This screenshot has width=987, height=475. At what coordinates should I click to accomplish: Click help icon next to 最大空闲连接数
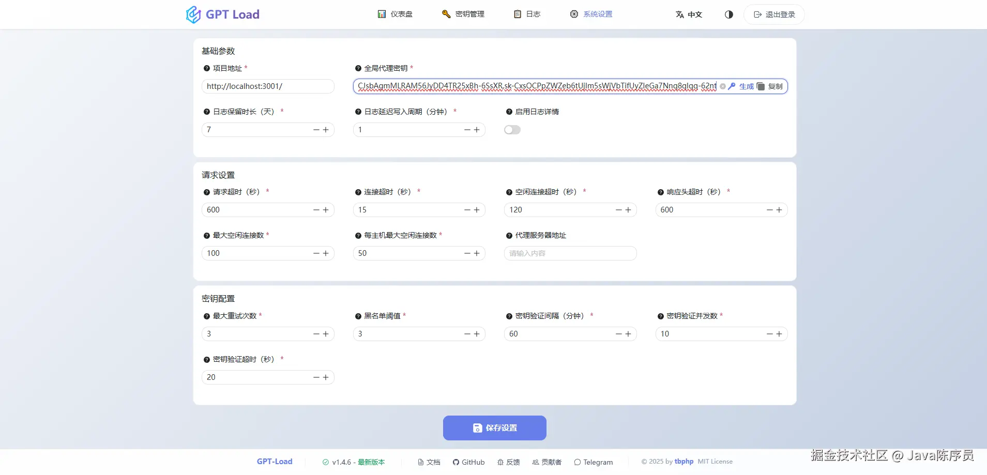[207, 236]
